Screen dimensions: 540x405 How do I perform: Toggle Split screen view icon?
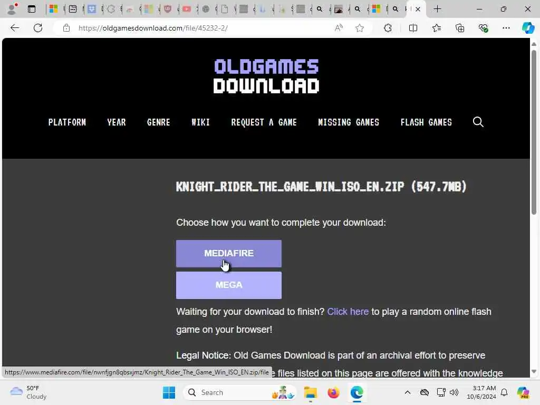point(413,28)
